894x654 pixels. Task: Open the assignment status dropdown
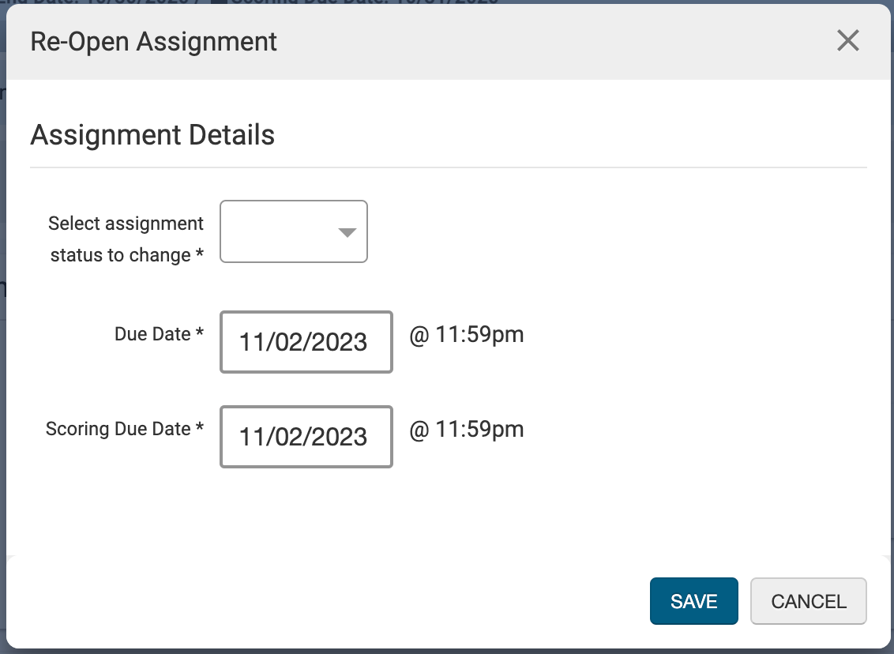[293, 231]
